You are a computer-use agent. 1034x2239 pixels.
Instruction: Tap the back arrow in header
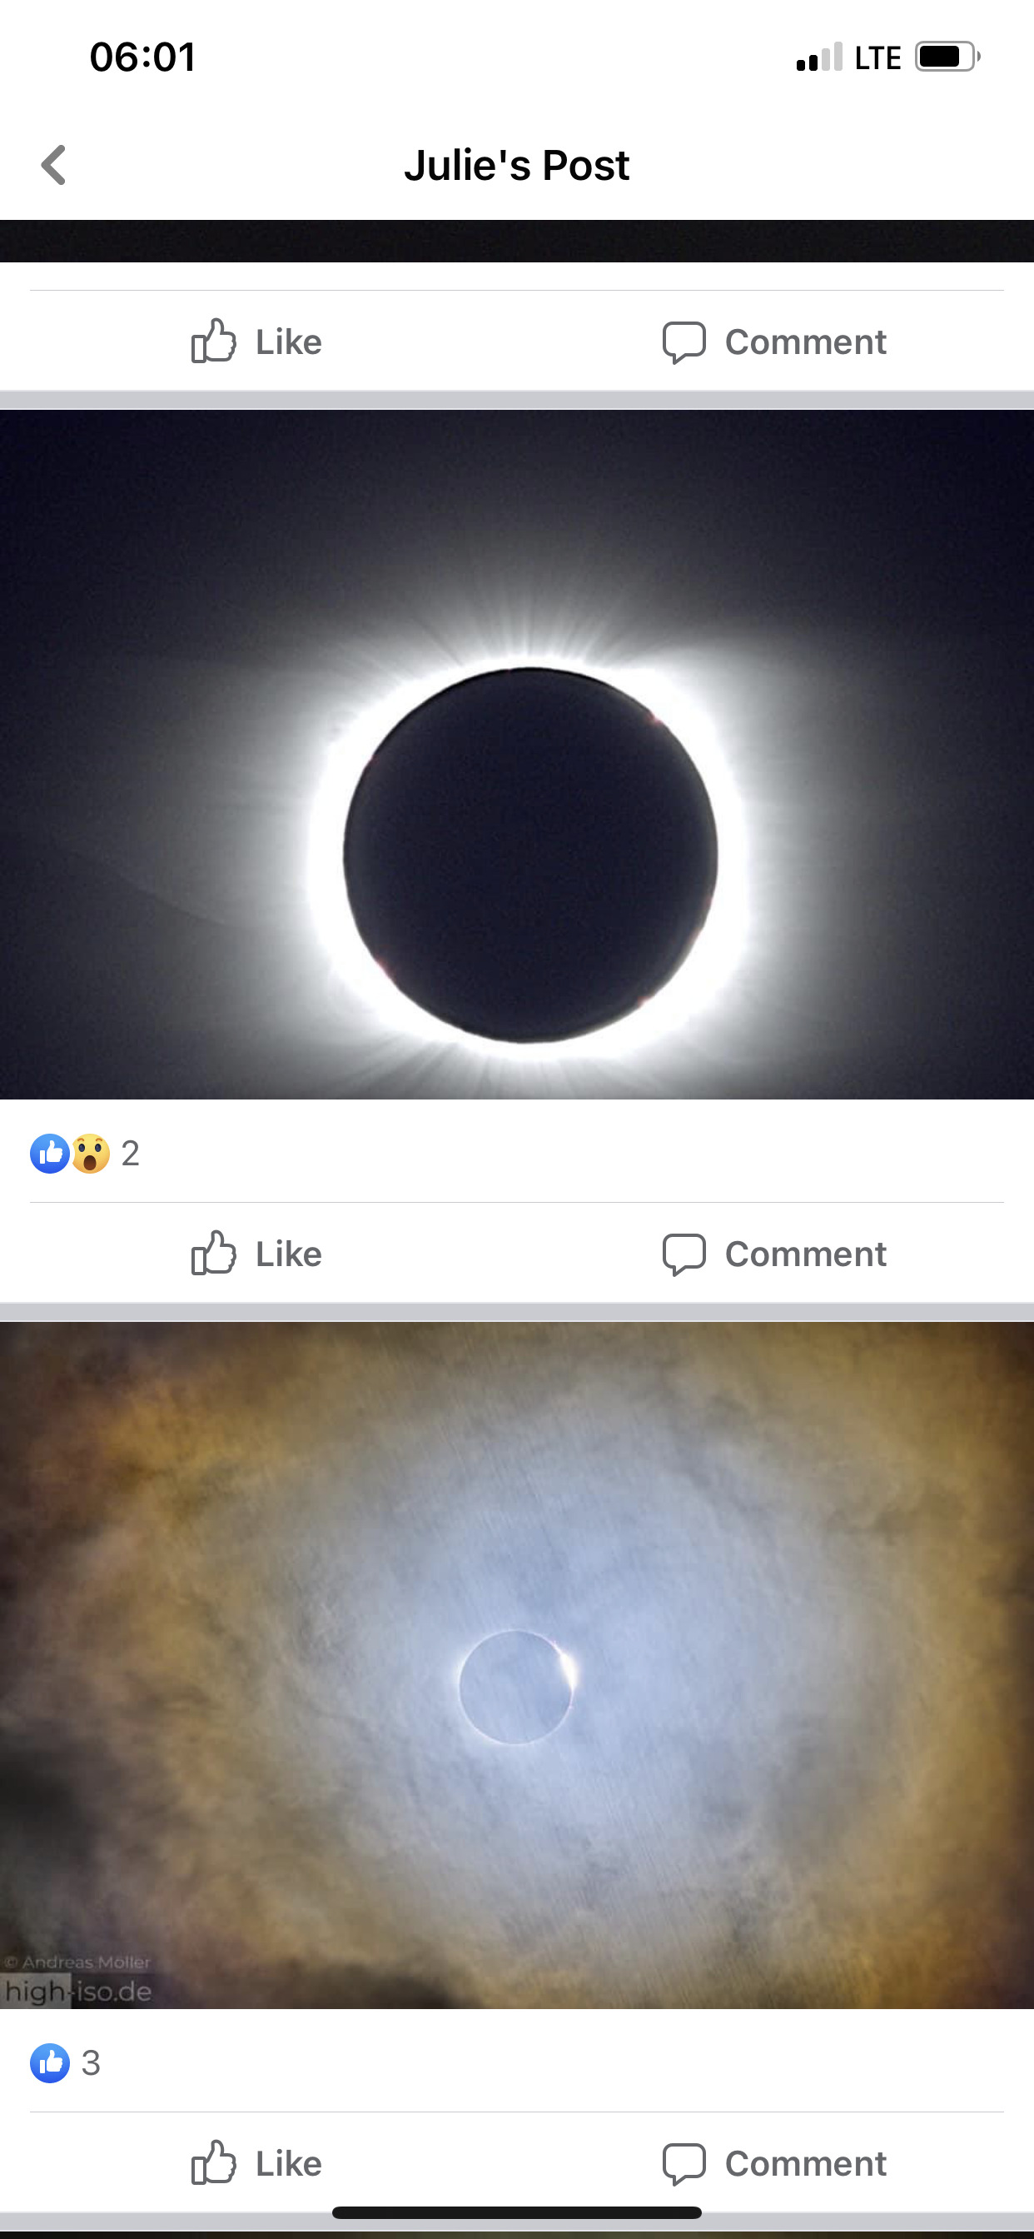54,165
